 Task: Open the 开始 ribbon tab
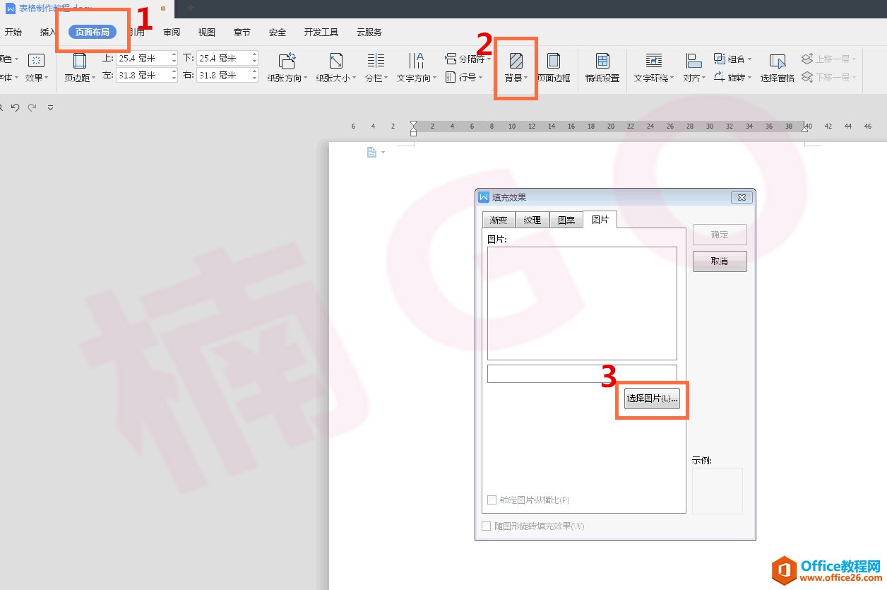(x=13, y=33)
